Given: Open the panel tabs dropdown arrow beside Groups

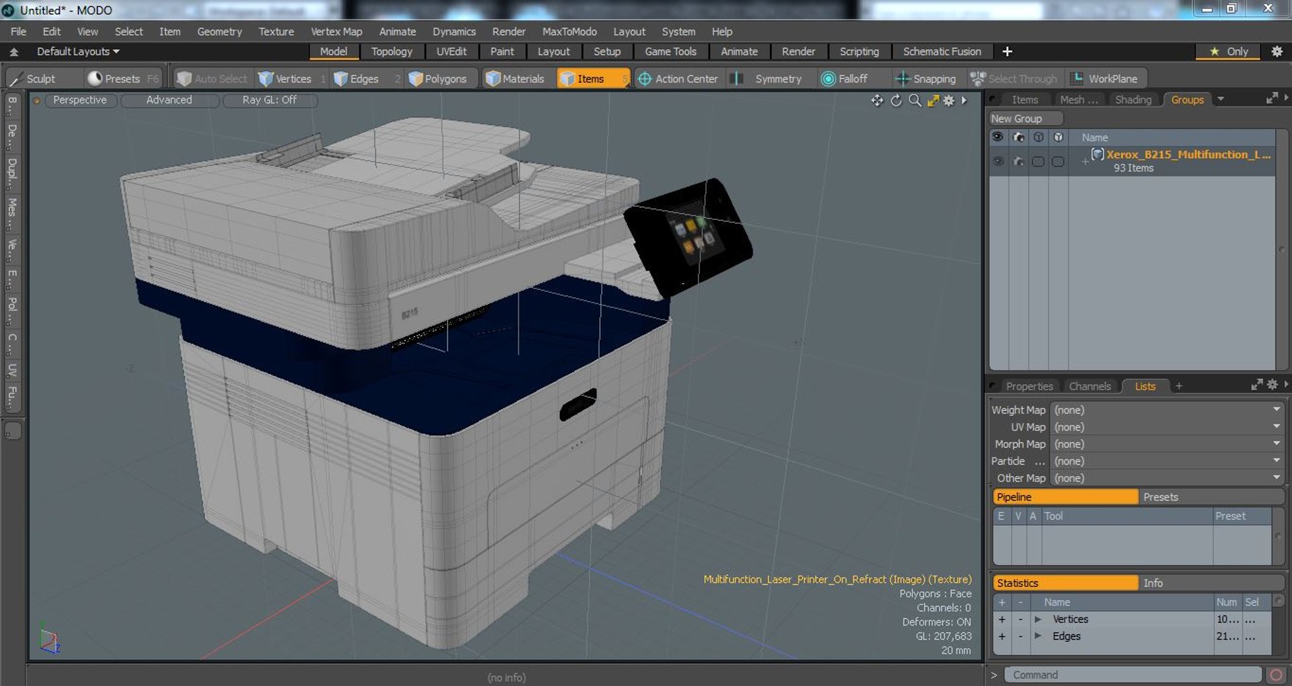Looking at the screenshot, I should 1220,99.
